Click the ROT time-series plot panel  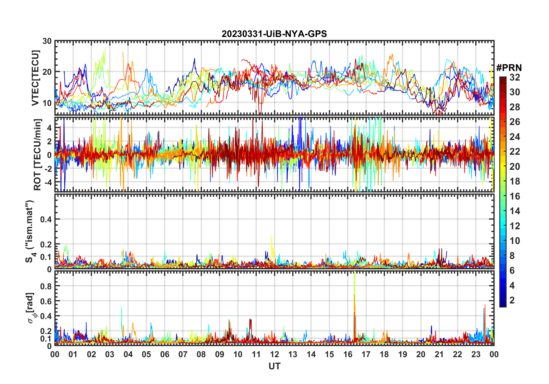pyautogui.click(x=274, y=154)
